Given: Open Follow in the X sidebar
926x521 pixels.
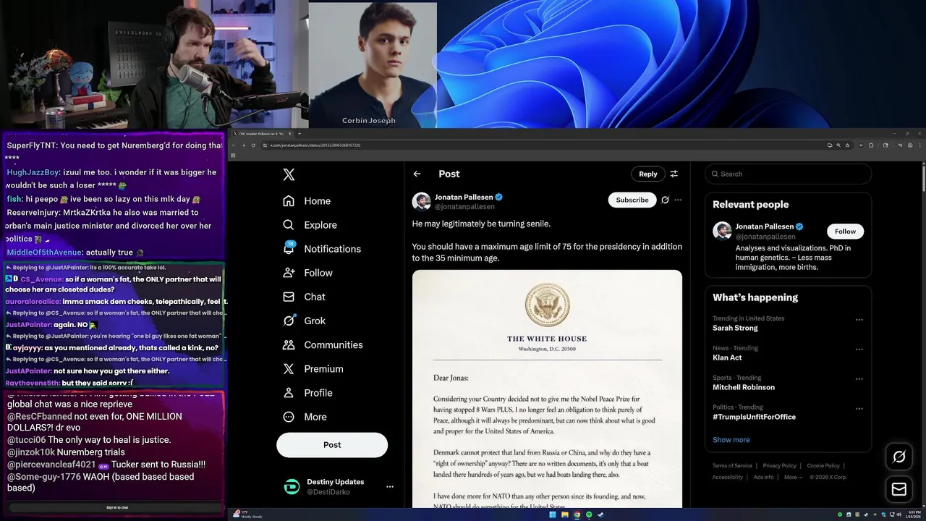Looking at the screenshot, I should [307, 273].
